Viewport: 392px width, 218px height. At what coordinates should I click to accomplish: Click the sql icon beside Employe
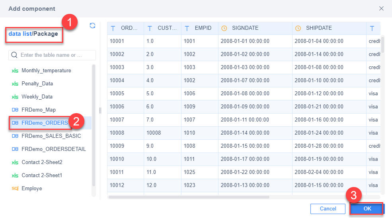15,188
